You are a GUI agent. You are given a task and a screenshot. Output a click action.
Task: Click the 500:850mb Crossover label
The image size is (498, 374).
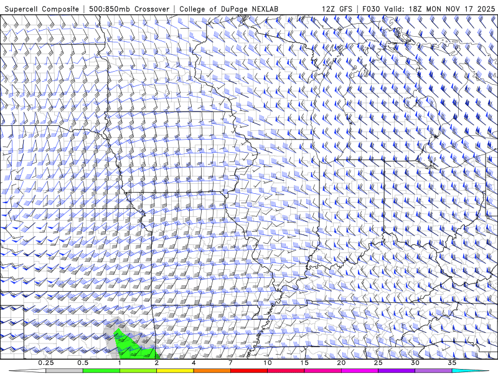click(129, 9)
